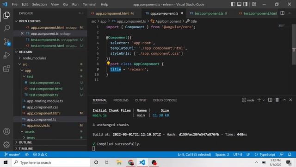Open app-routing.module.ts in file tree
Viewport: 296px width, 167px height.
click(x=45, y=101)
